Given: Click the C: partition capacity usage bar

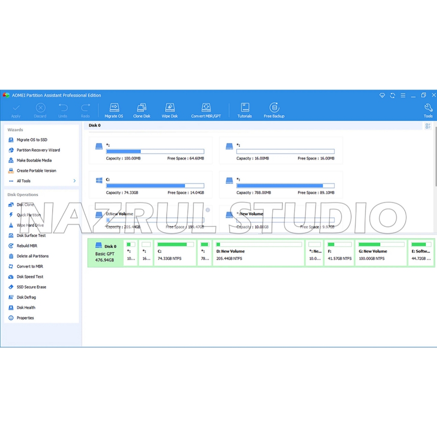Looking at the screenshot, I should coord(155,186).
